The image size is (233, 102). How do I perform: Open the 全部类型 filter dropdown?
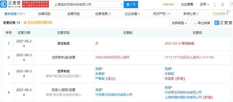click(x=179, y=23)
